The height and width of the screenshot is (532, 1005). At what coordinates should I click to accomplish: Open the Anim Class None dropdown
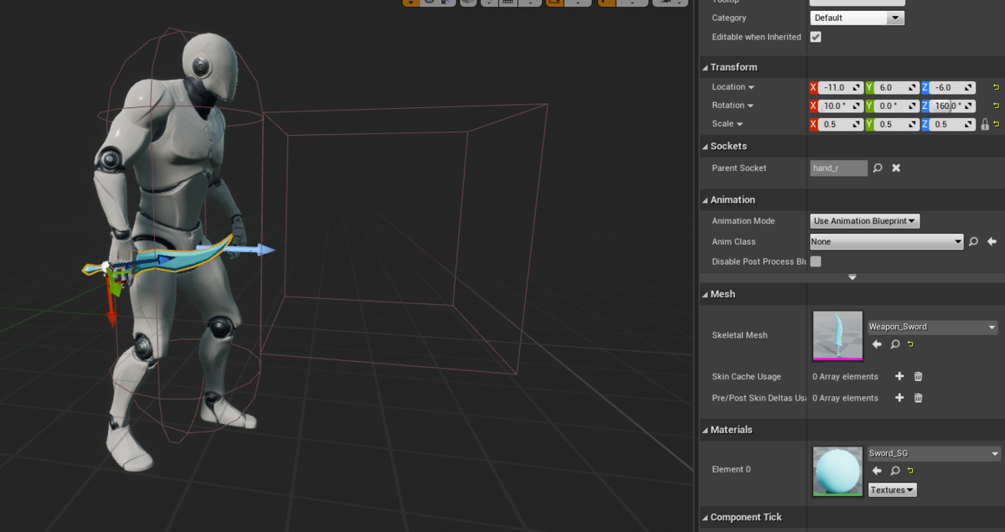coord(887,241)
